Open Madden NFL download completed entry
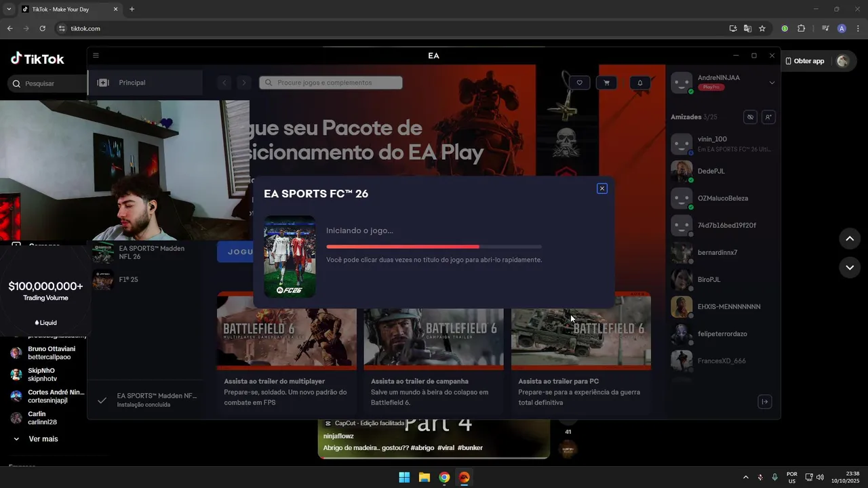This screenshot has width=868, height=488. tap(146, 400)
